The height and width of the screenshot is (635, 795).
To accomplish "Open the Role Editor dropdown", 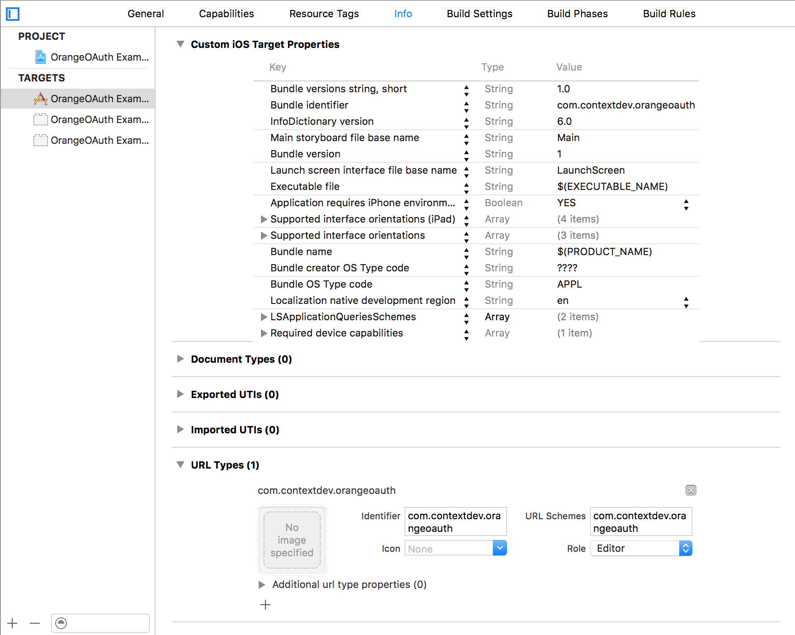I will (x=641, y=548).
